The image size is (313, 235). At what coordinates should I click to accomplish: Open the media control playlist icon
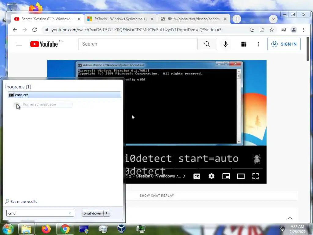(284, 30)
